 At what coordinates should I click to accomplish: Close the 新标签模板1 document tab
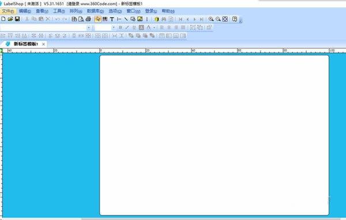tap(43, 44)
